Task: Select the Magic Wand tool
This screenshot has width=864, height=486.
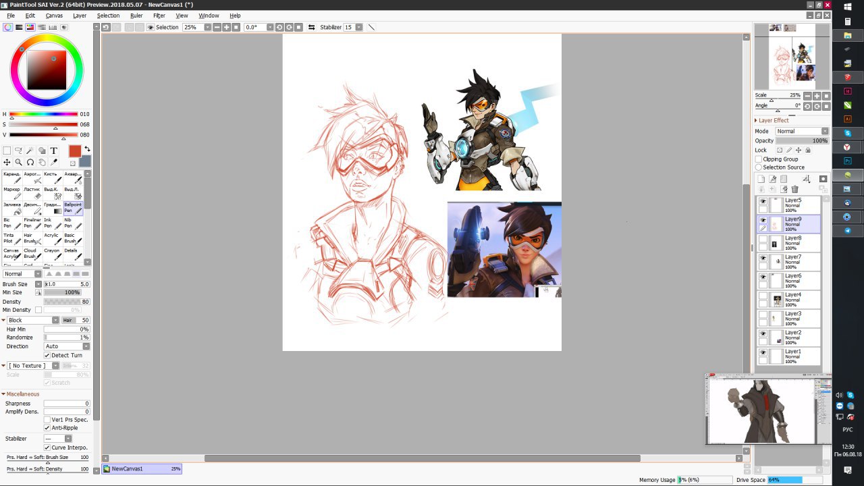Action: click(30, 151)
